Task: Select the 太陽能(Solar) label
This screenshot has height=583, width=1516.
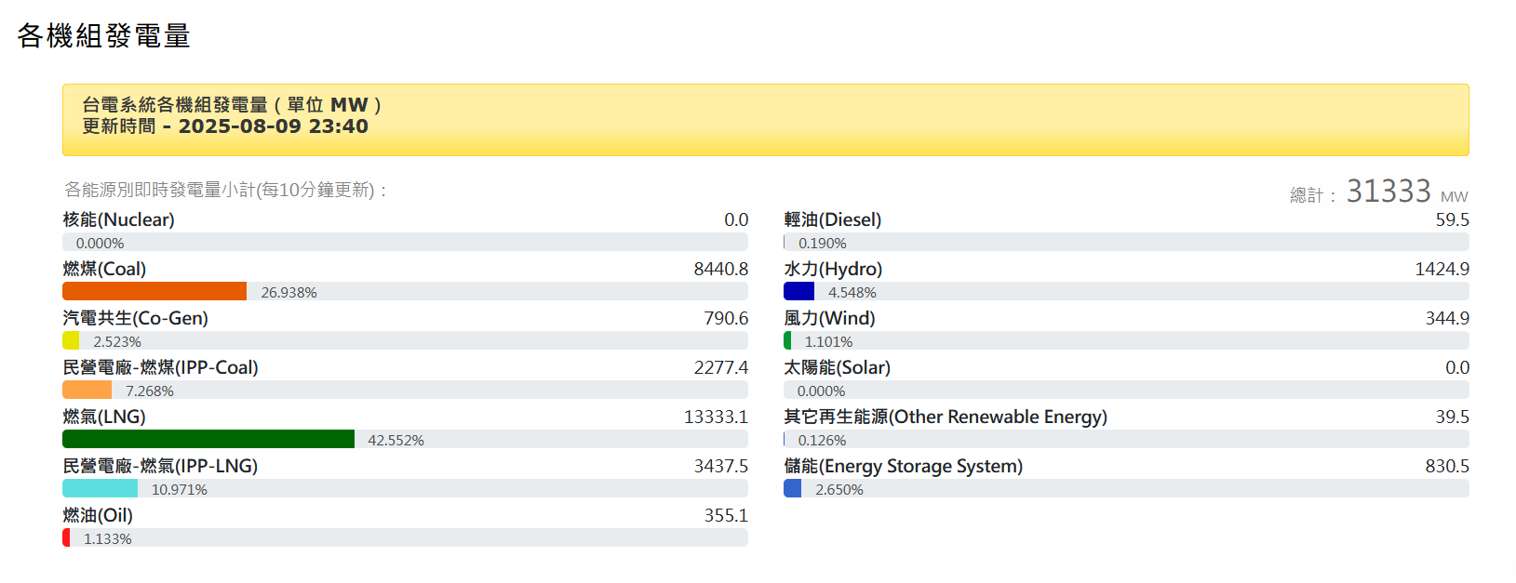Action: click(837, 368)
